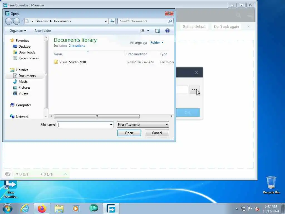285x214 pixels.
Task: Open the Videos library
Action: coord(23,93)
